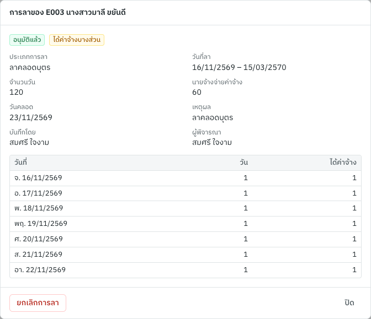Click the วันที่ column header
Screen dimensions: 371x319
click(20, 163)
